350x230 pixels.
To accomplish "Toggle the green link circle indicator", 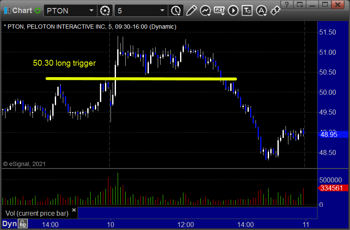I will point(38,11).
